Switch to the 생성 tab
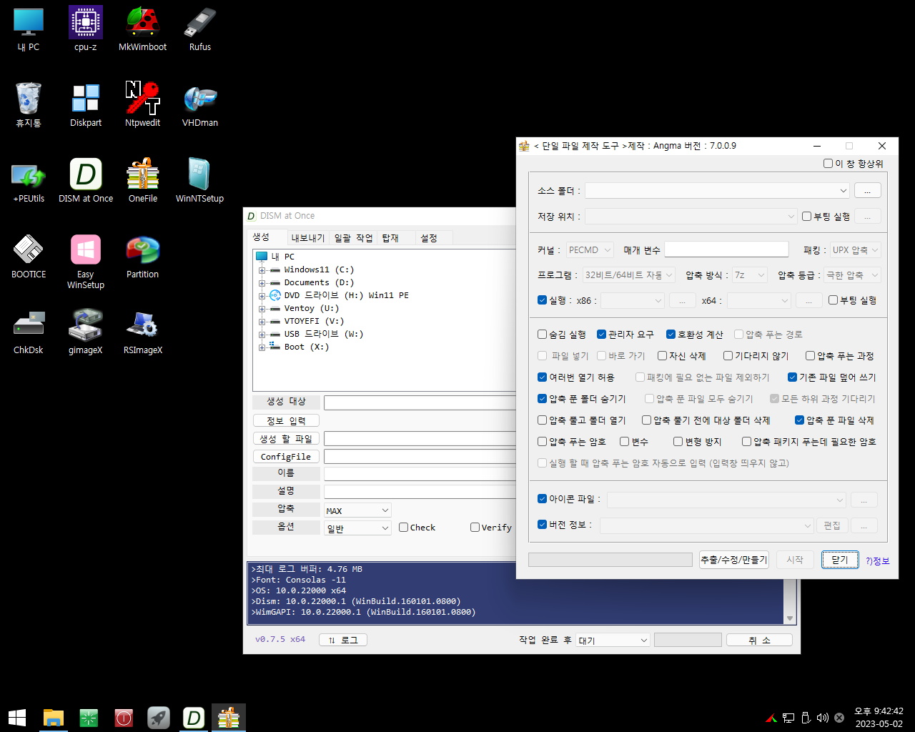 point(262,237)
